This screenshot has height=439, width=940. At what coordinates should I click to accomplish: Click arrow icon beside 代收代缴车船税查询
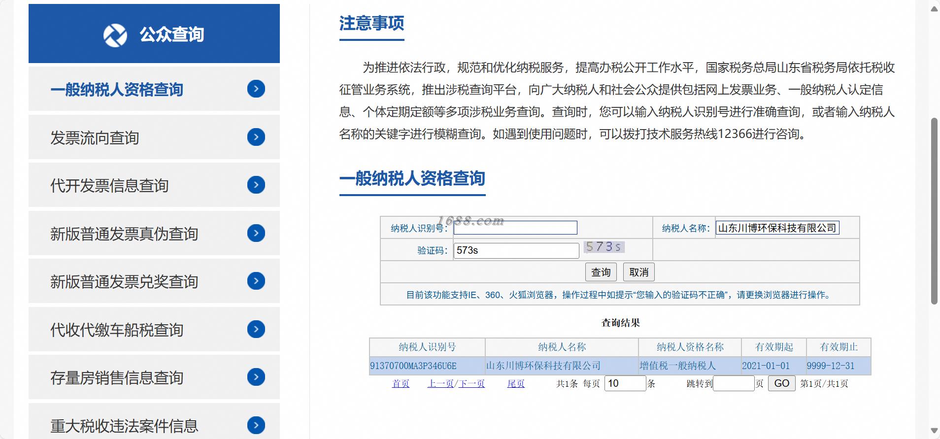(x=256, y=329)
